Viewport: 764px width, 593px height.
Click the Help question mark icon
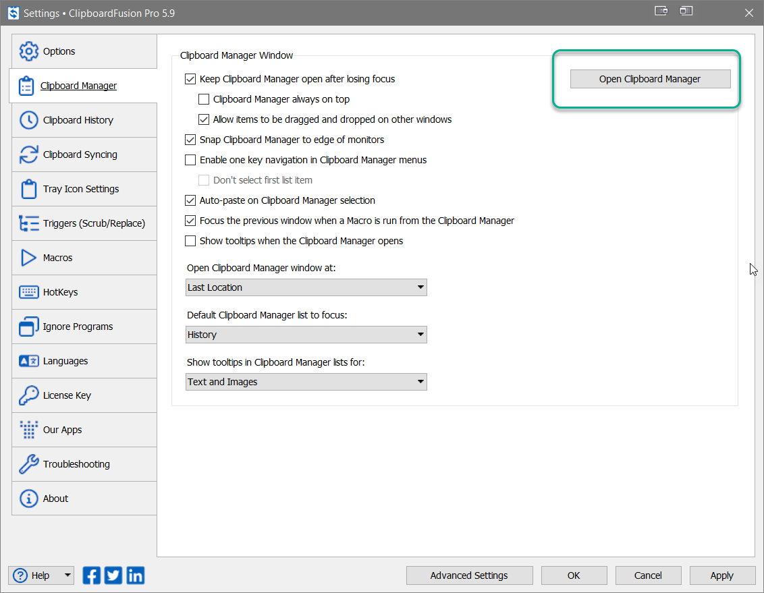20,575
